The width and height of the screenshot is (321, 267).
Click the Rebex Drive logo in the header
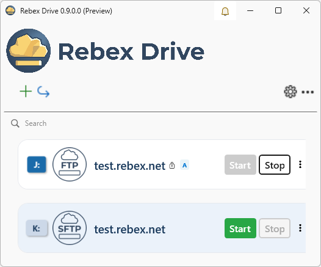click(29, 51)
